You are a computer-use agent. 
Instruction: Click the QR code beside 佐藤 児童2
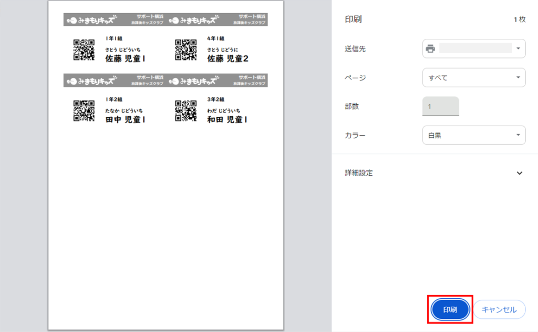[185, 50]
